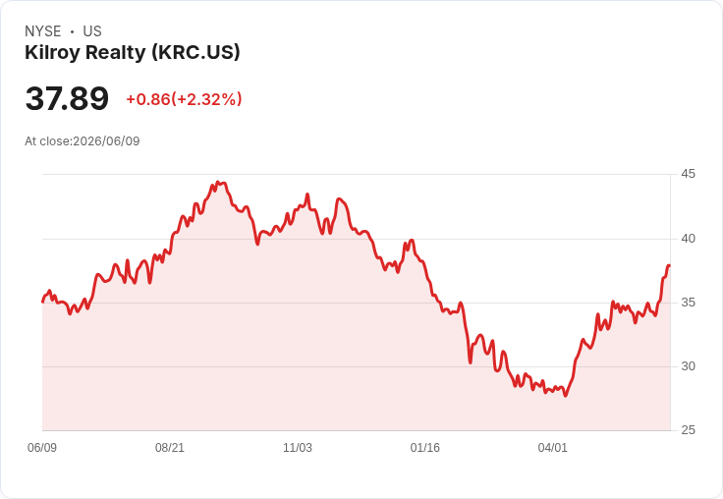Click the 30 y-axis price label
The height and width of the screenshot is (499, 723).
click(688, 366)
